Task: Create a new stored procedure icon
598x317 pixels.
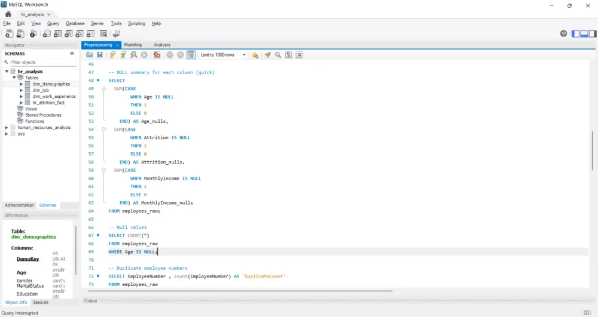Action: pos(80,34)
